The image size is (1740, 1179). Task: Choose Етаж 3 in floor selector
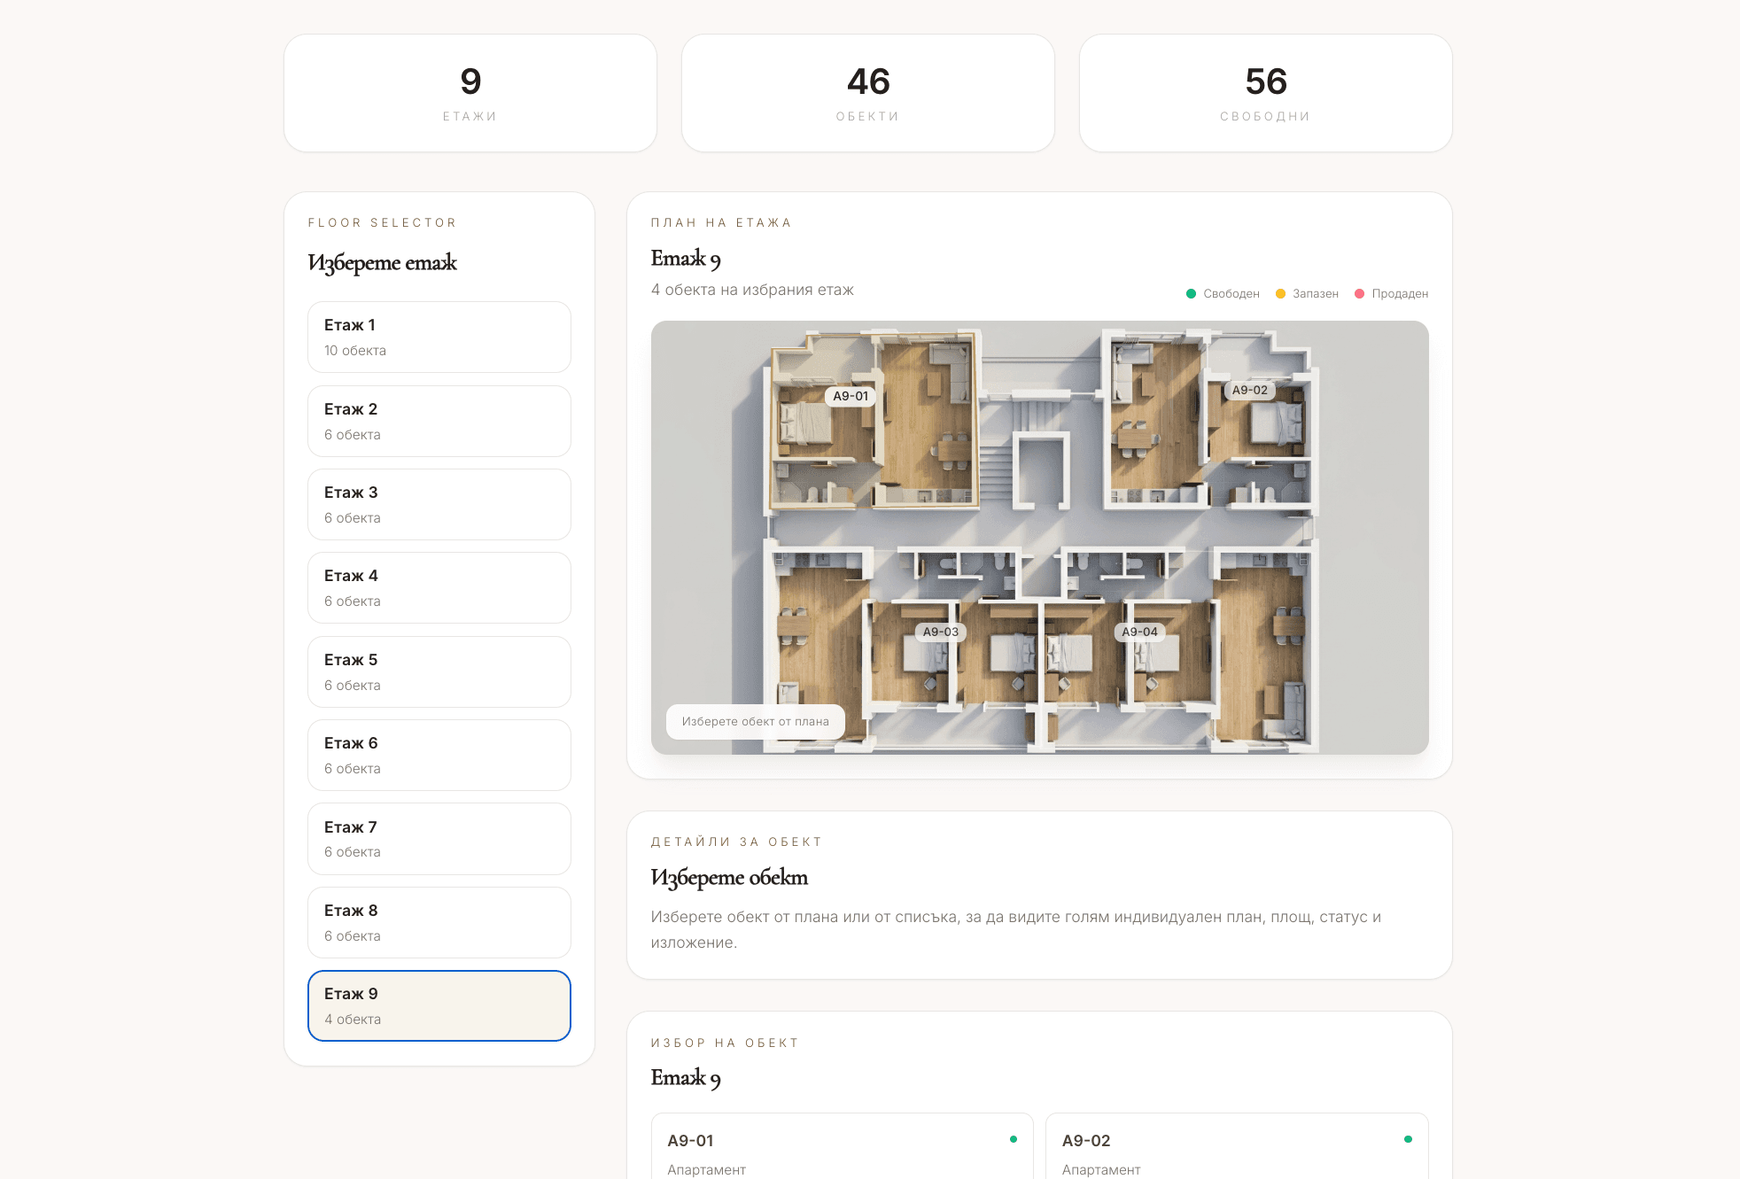(x=439, y=504)
